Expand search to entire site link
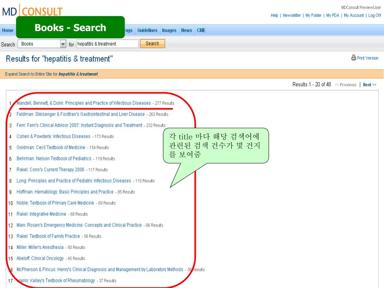The width and height of the screenshot is (384, 288). point(51,74)
